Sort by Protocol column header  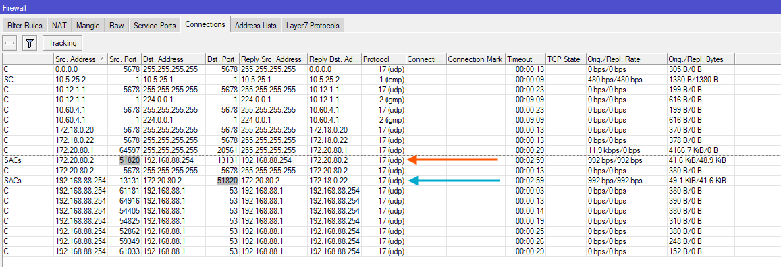pos(383,59)
